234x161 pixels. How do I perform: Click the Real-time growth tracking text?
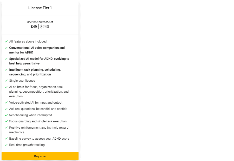click(x=27, y=145)
